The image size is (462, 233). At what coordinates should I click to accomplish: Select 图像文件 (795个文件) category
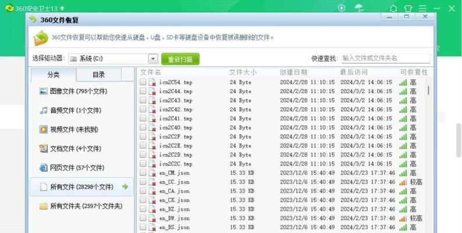point(81,91)
